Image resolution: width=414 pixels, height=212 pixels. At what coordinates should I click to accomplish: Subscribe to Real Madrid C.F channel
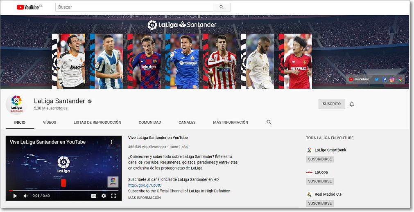point(320,203)
